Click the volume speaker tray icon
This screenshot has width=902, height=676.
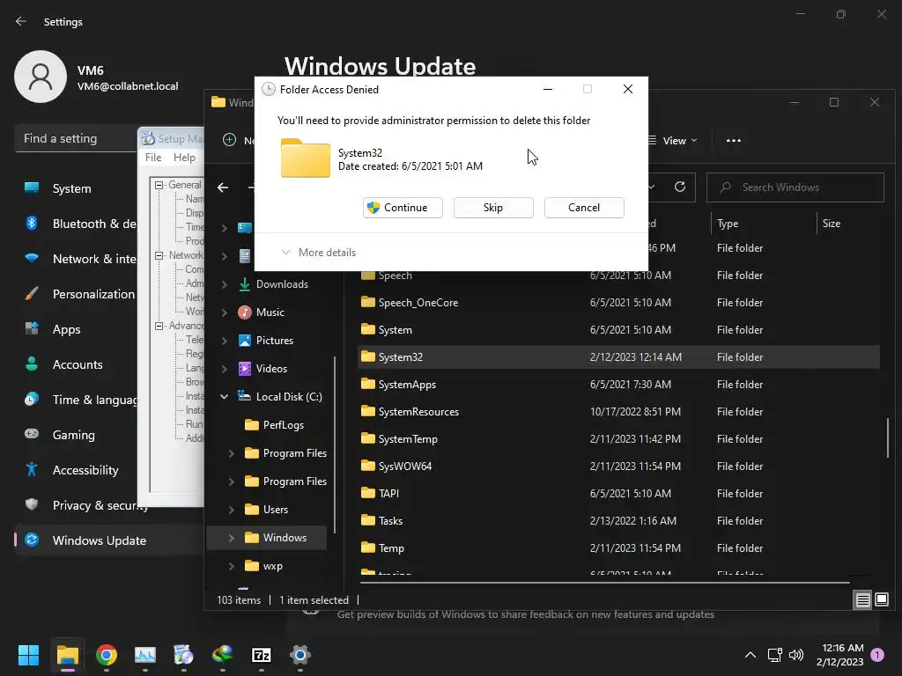(796, 655)
